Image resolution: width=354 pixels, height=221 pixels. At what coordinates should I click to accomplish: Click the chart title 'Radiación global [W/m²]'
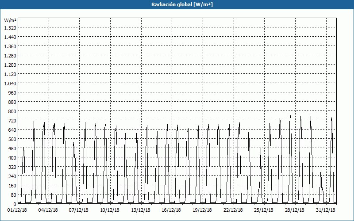(182, 4)
